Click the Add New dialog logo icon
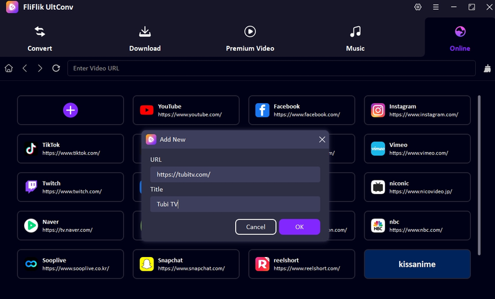495x299 pixels. tap(151, 139)
